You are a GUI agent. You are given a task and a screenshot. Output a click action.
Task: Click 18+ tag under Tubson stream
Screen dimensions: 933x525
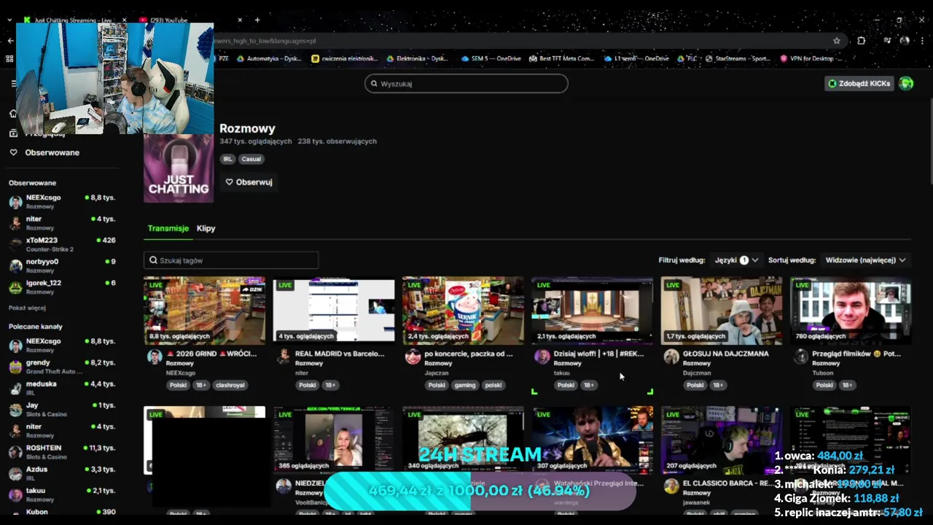(847, 385)
